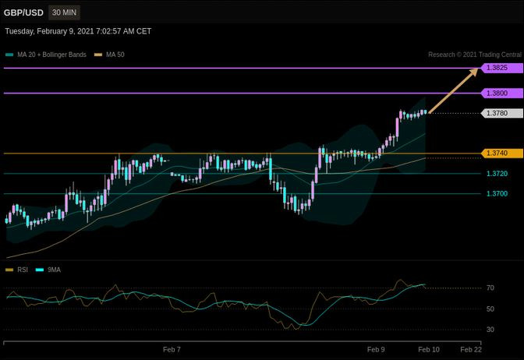The image size is (524, 360).
Task: Click the RSI legend label
Action: pyautogui.click(x=23, y=270)
